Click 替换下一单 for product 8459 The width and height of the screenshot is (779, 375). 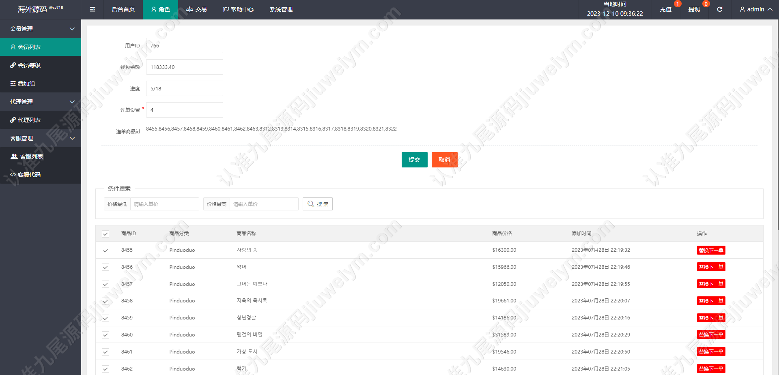pyautogui.click(x=711, y=318)
